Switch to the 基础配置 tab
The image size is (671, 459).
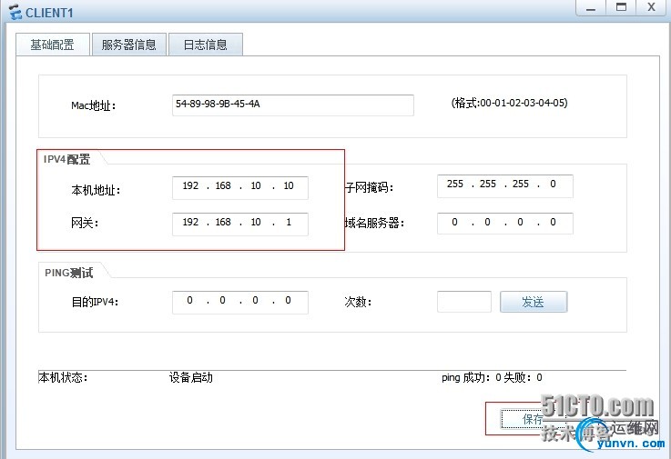pos(53,45)
